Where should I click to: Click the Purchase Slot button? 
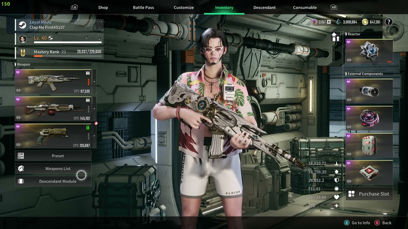[369, 194]
